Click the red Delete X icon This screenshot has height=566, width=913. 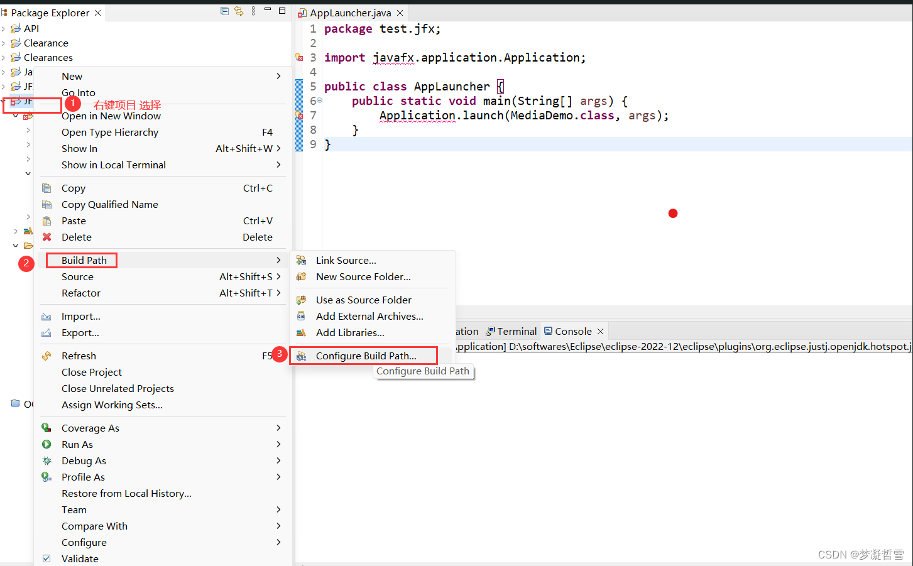pos(47,237)
